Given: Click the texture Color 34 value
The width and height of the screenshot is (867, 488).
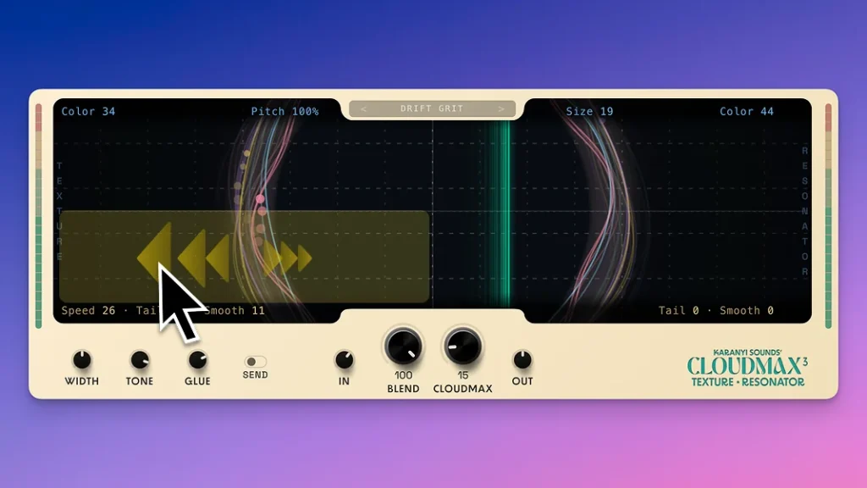Looking at the screenshot, I should [88, 111].
